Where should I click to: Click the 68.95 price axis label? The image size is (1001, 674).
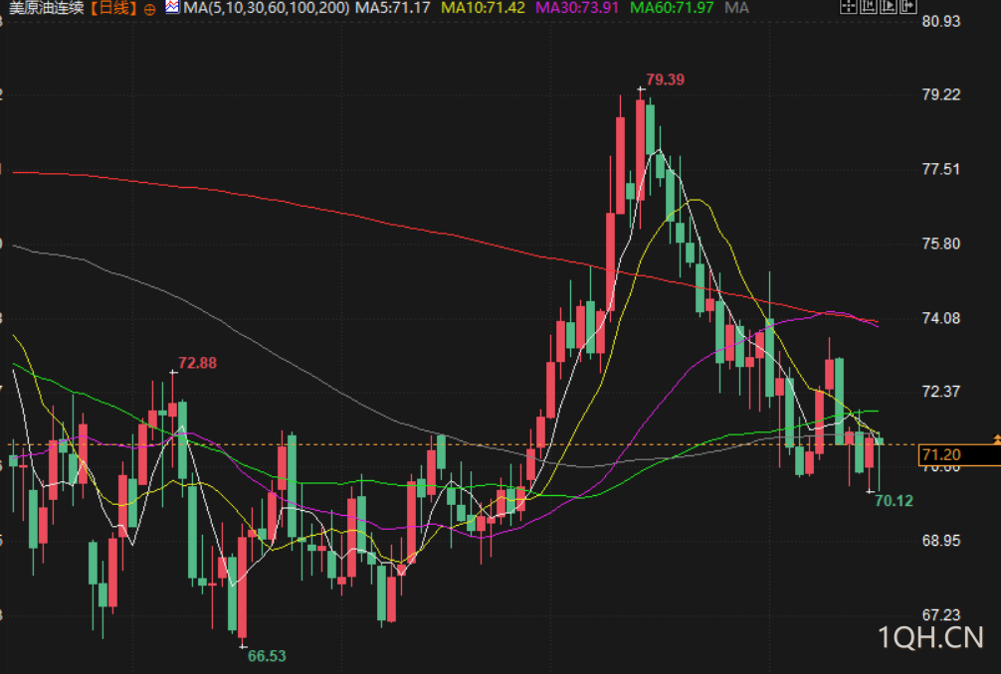941,541
